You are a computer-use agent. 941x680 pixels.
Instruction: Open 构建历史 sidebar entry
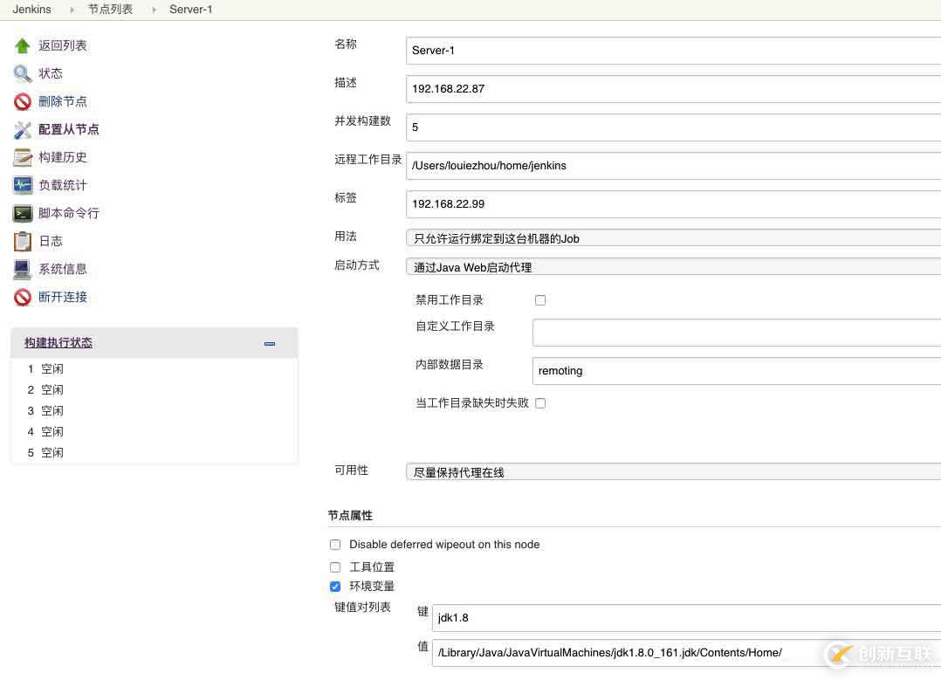click(x=63, y=157)
